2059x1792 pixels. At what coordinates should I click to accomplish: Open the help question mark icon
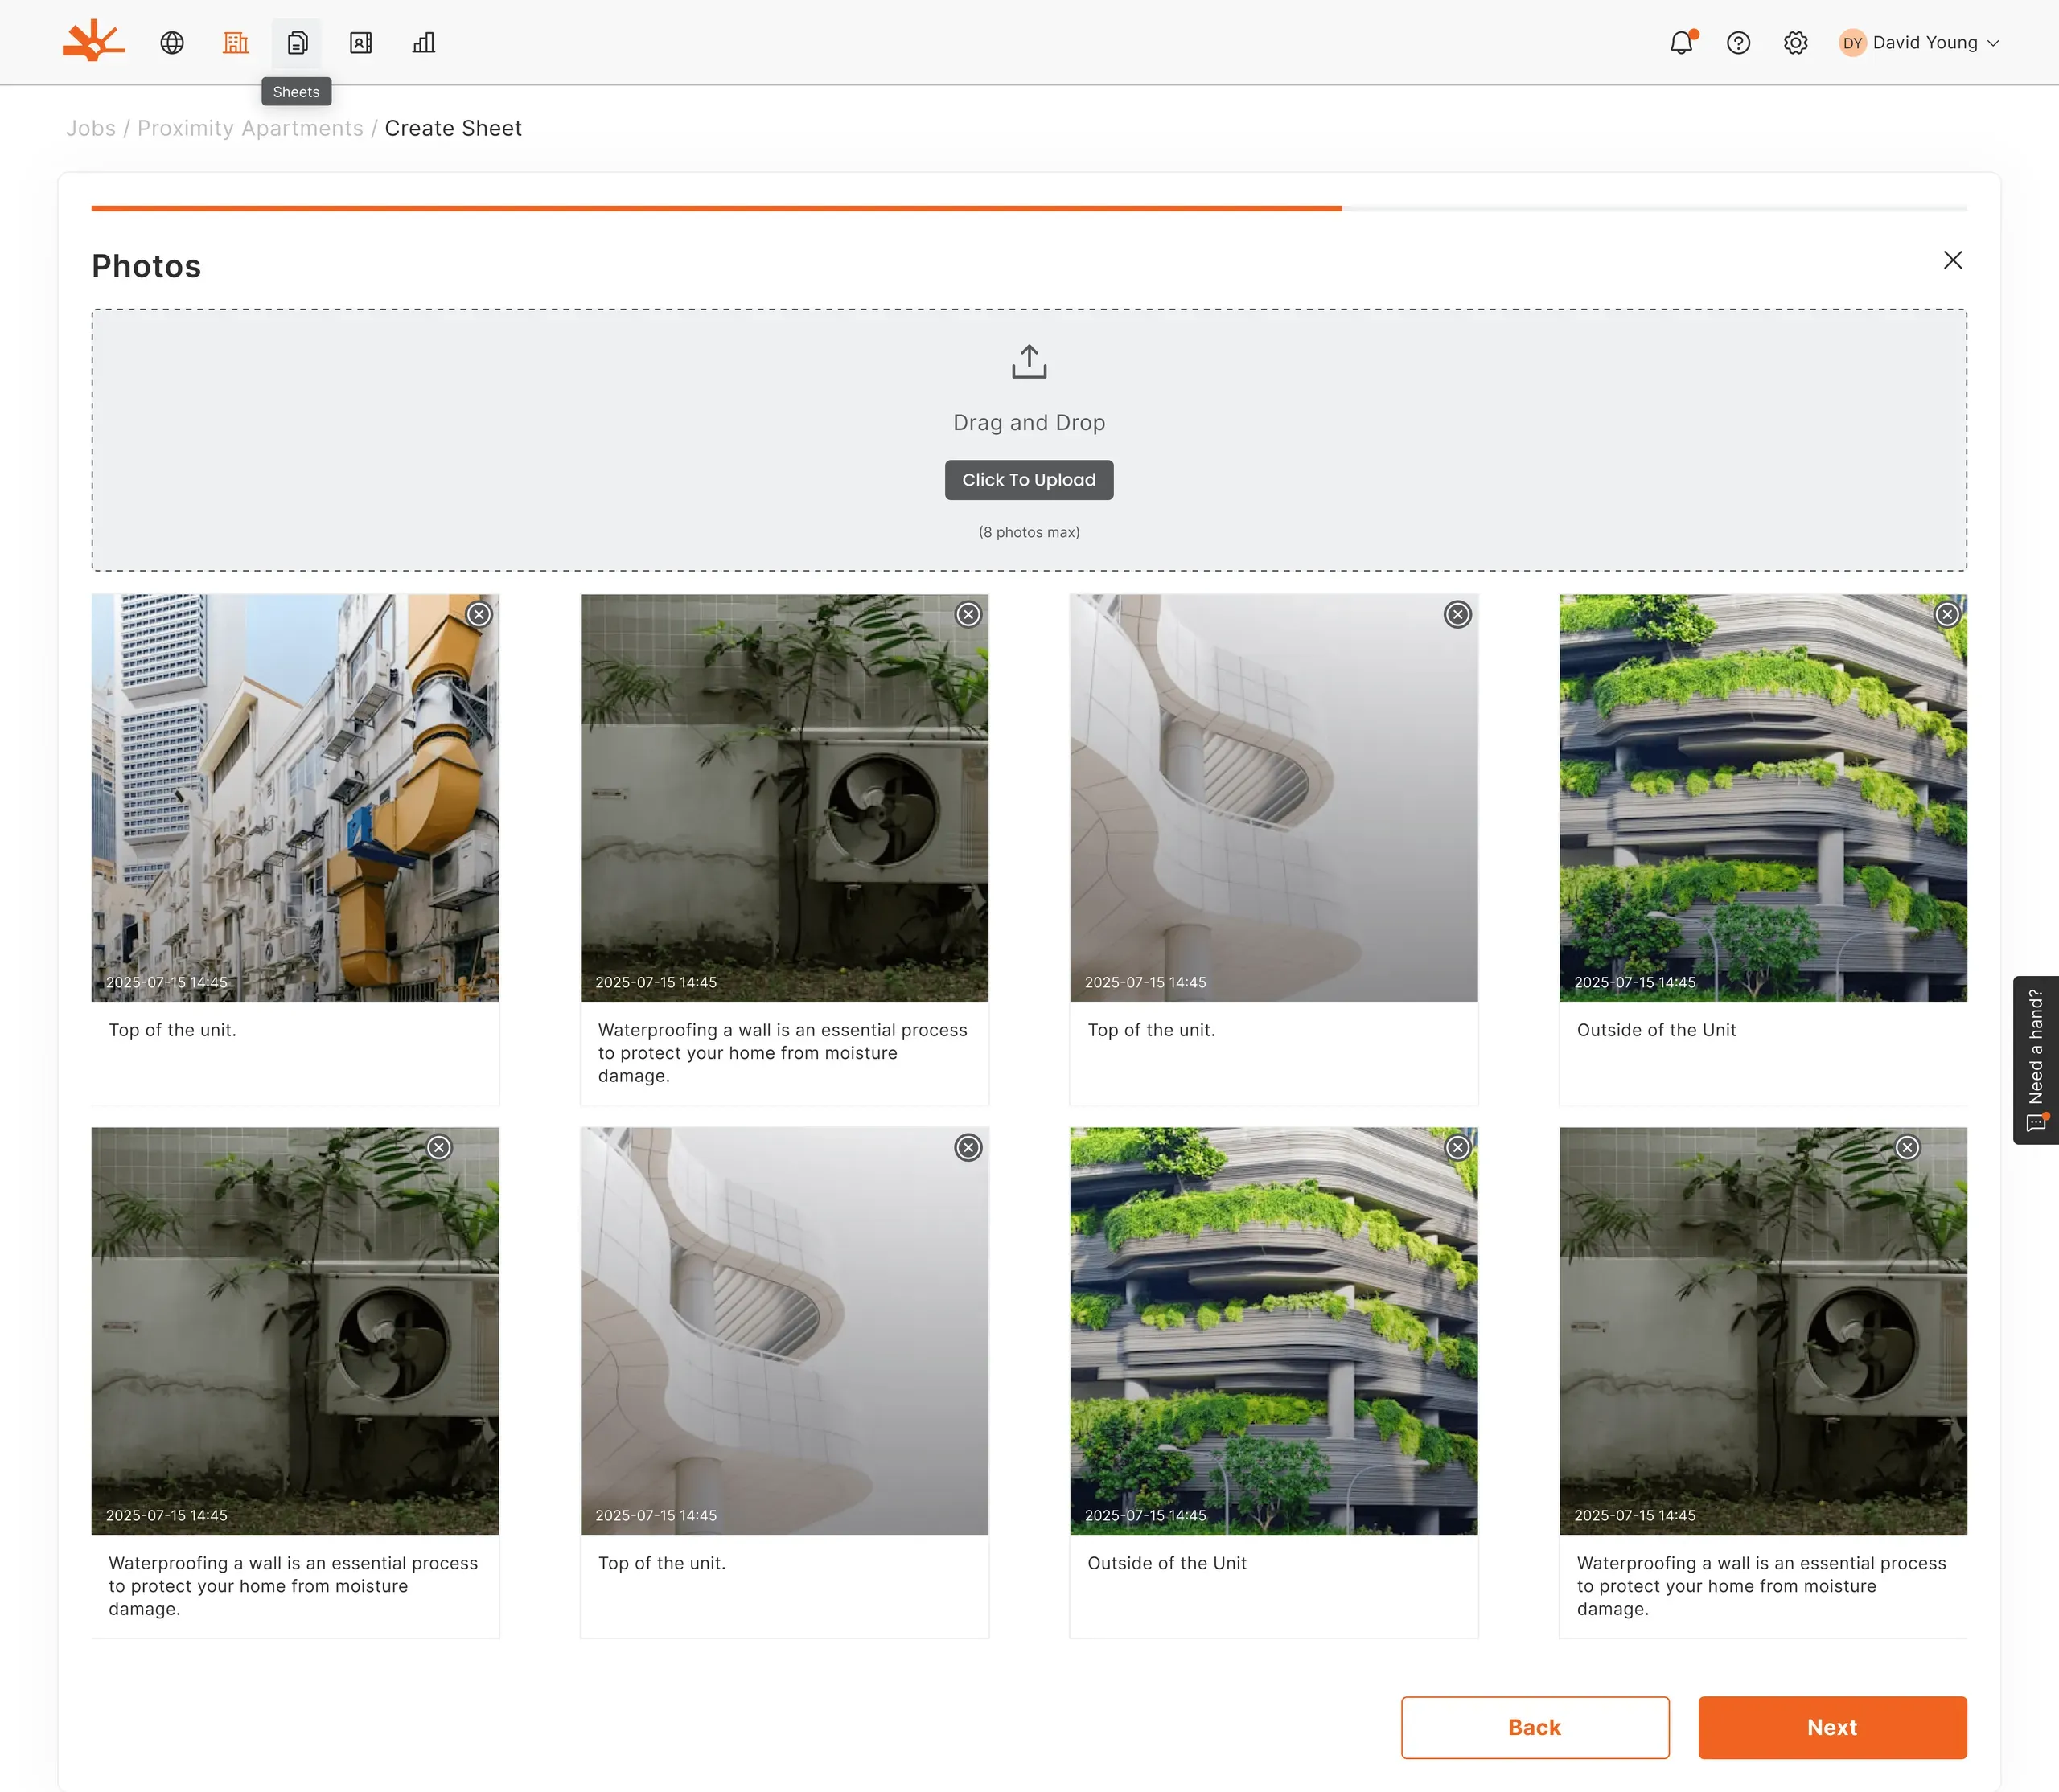pyautogui.click(x=1739, y=43)
